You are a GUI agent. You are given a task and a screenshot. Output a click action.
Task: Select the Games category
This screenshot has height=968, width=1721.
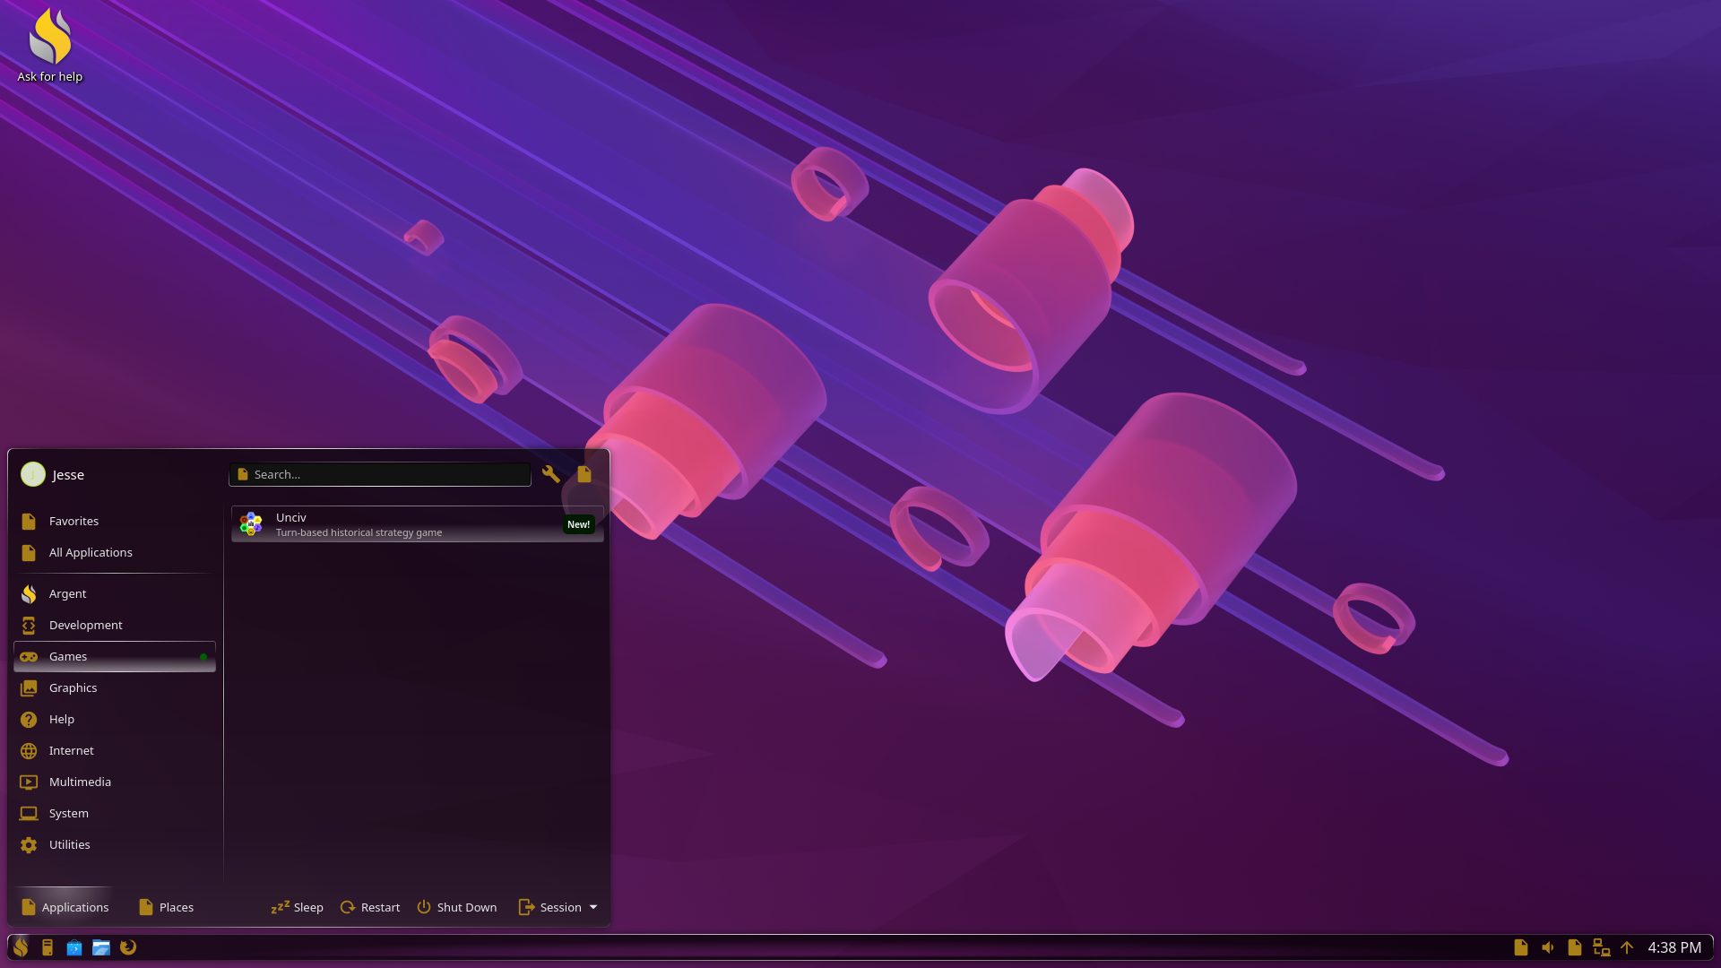pyautogui.click(x=115, y=657)
